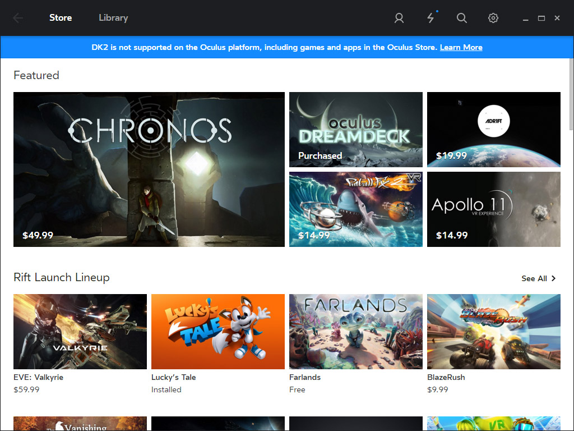574x431 pixels.
Task: Open the settings gear icon
Action: (x=493, y=18)
